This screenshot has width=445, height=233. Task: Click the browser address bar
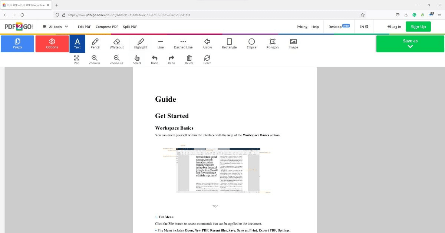[210, 15]
